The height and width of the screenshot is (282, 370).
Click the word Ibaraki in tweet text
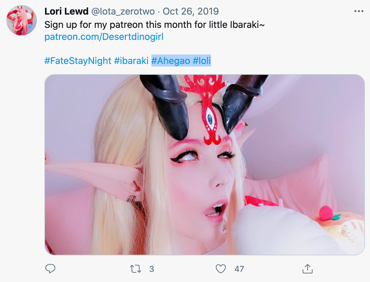[244, 24]
